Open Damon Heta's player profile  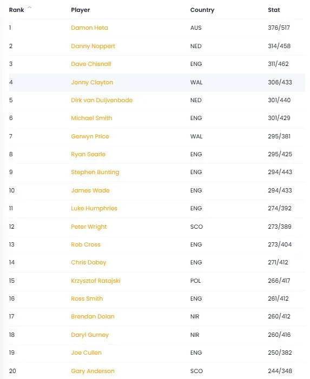tap(89, 28)
